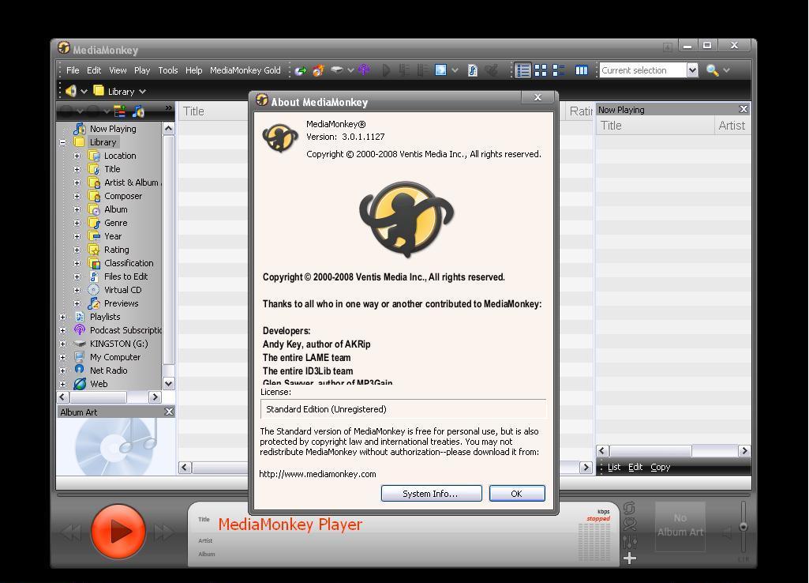Toggle the column browser view icon
The width and height of the screenshot is (809, 583).
[x=581, y=70]
